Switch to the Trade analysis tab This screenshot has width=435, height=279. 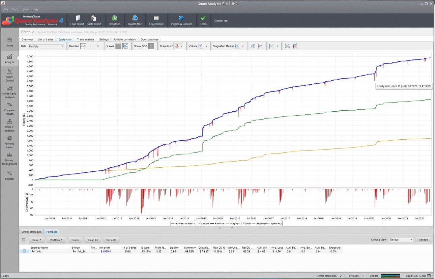click(x=86, y=39)
